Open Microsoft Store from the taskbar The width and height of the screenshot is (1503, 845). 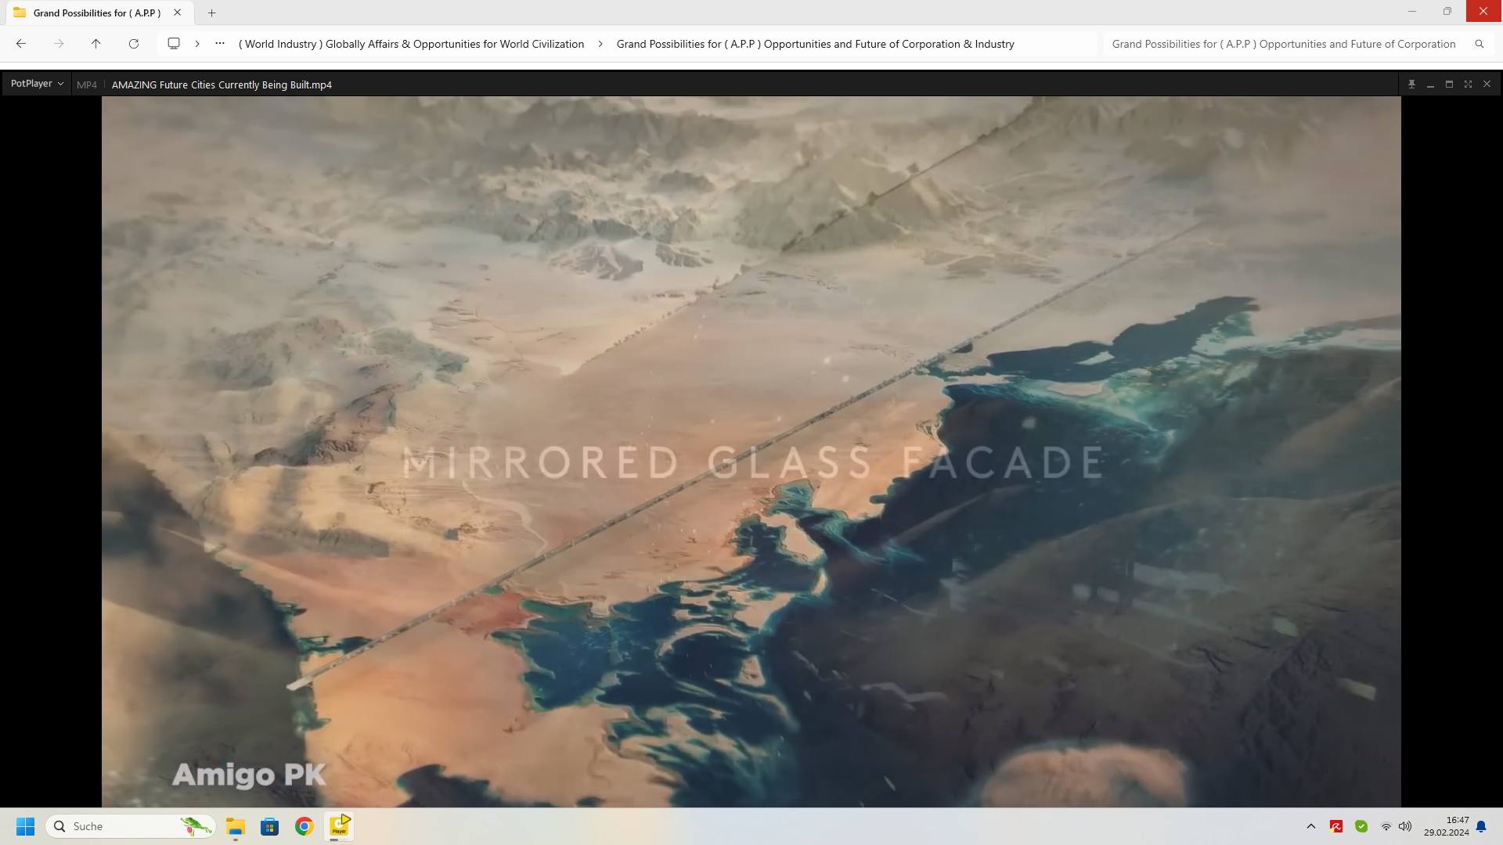pyautogui.click(x=270, y=826)
